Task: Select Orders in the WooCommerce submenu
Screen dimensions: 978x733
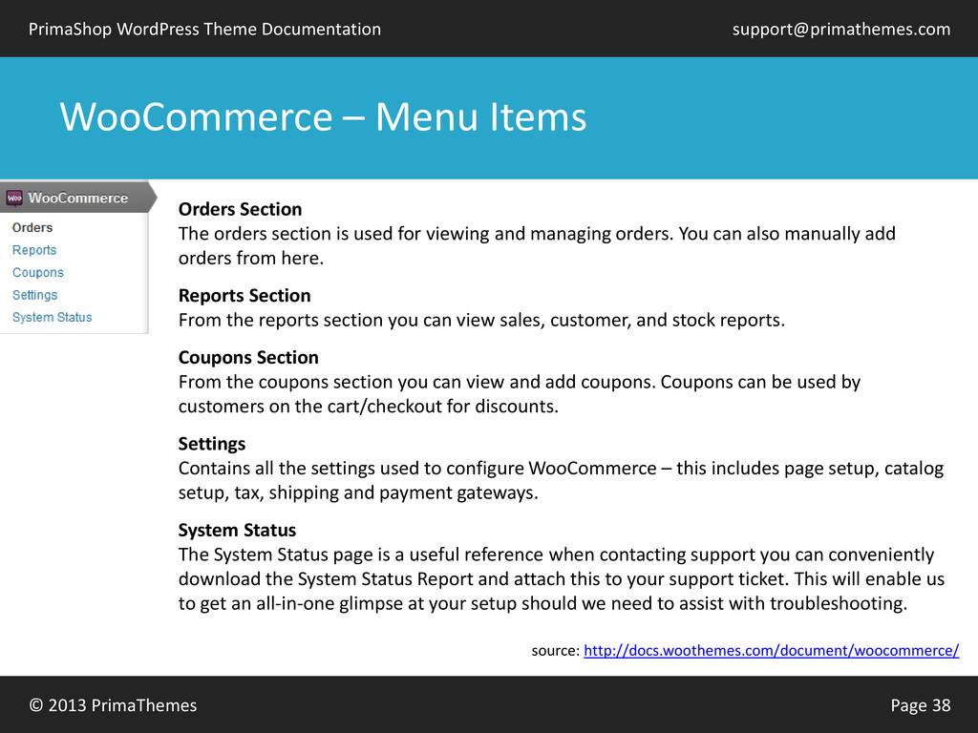Action: [x=32, y=227]
